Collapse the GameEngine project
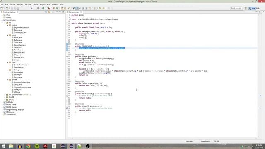 (x=2, y=20)
